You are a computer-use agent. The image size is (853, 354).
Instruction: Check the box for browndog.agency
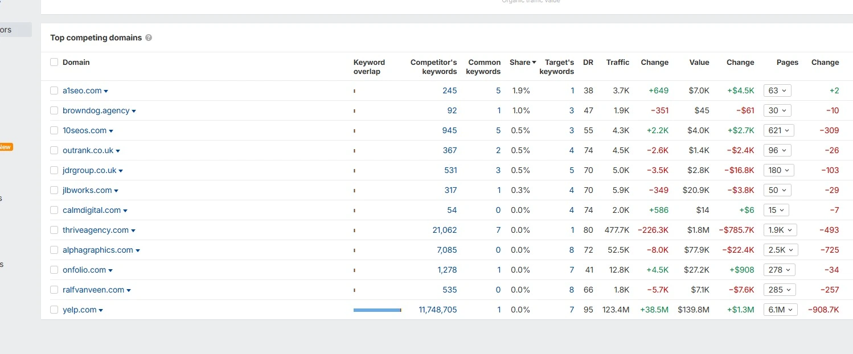(54, 110)
